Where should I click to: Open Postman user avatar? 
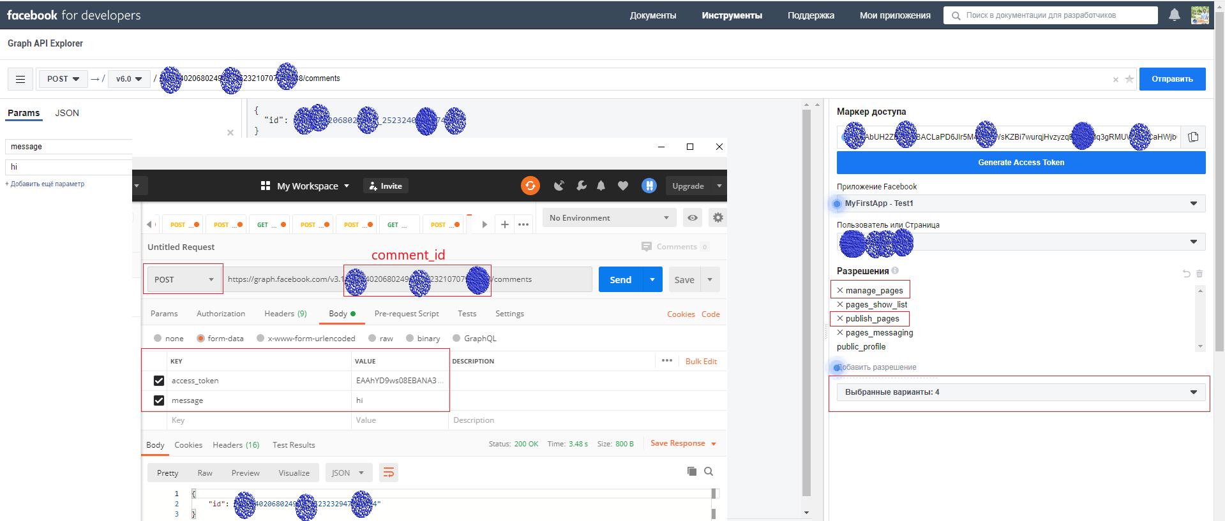tap(649, 186)
